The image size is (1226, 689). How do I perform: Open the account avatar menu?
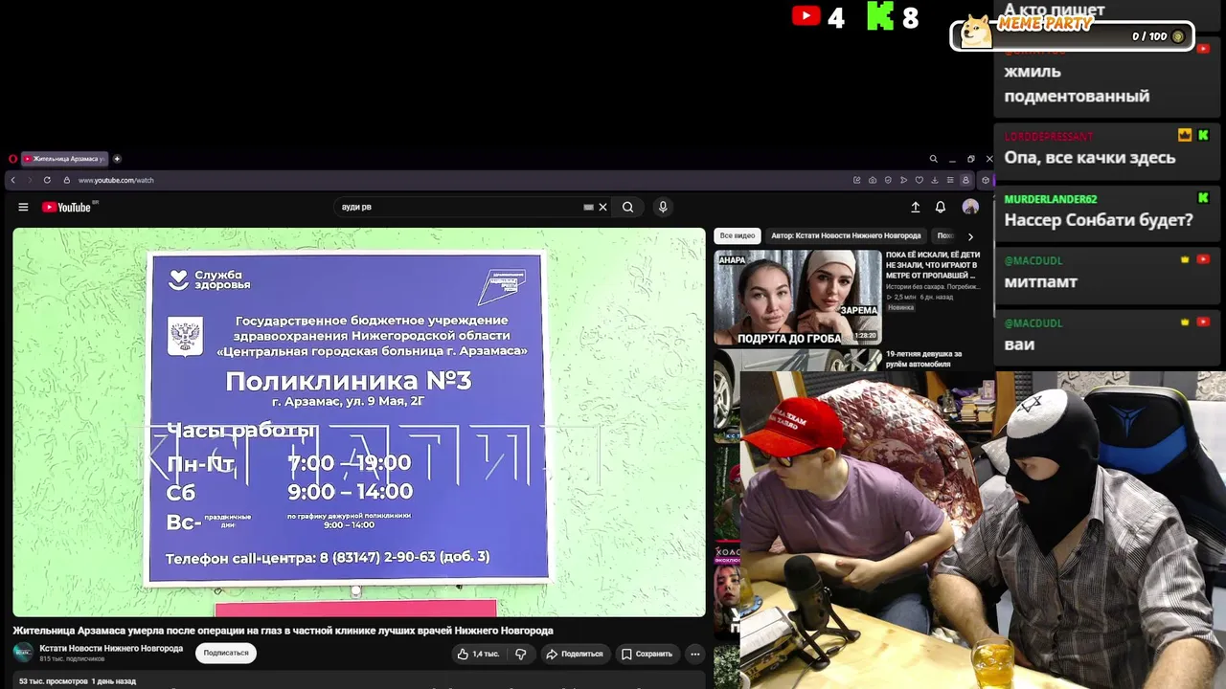[970, 207]
